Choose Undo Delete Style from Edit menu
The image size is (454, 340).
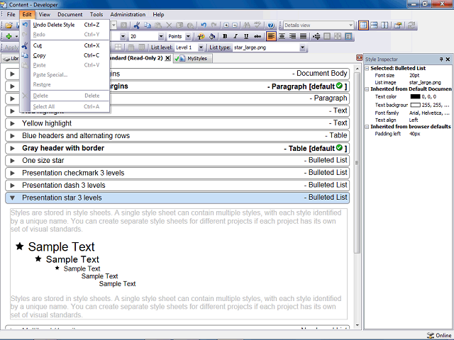coord(65,25)
